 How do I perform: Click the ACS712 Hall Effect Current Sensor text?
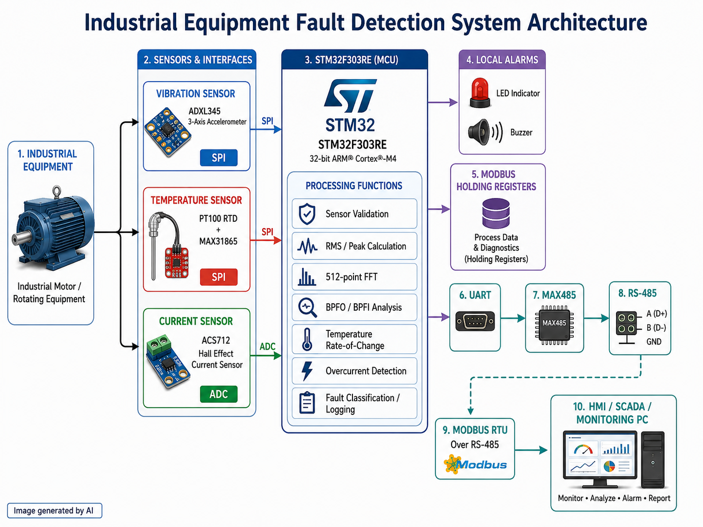point(217,353)
